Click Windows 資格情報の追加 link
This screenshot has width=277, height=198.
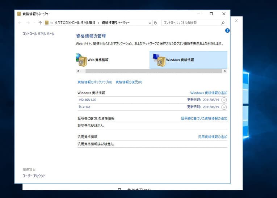pos(209,93)
